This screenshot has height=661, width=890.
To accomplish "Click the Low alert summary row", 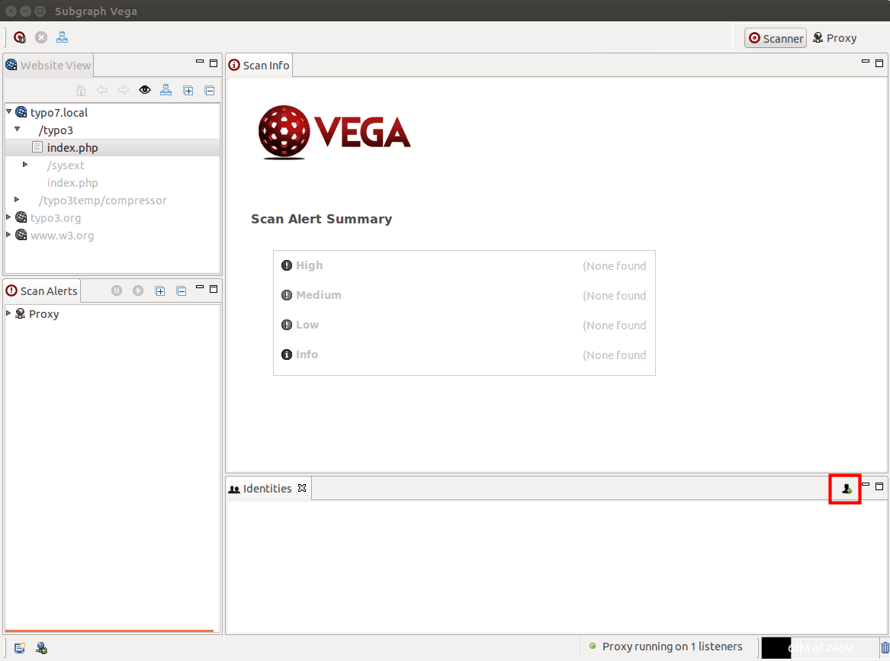I will 464,325.
